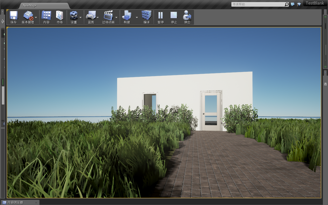
Task: Expand the Source Control dropdown arrow
Action: [x=36, y=17]
